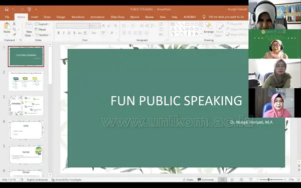301x188 pixels.
Task: Switch to the Insert tab
Action: tap(35, 17)
